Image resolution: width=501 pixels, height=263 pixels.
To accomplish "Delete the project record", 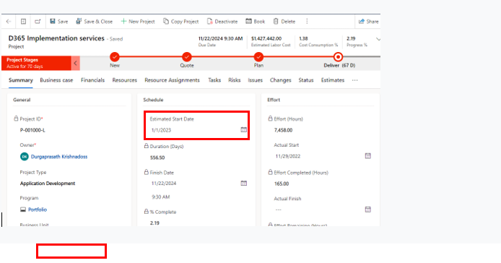I will point(284,22).
